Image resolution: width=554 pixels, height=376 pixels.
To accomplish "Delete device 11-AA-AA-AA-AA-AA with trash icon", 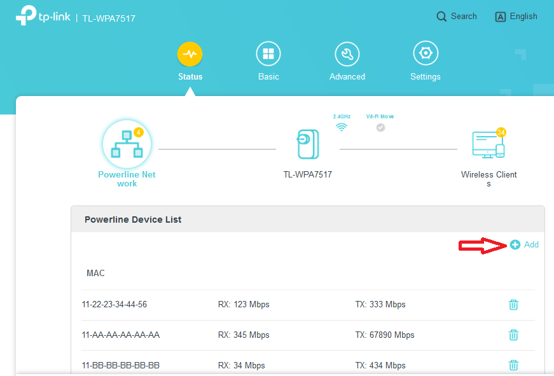I will [513, 335].
